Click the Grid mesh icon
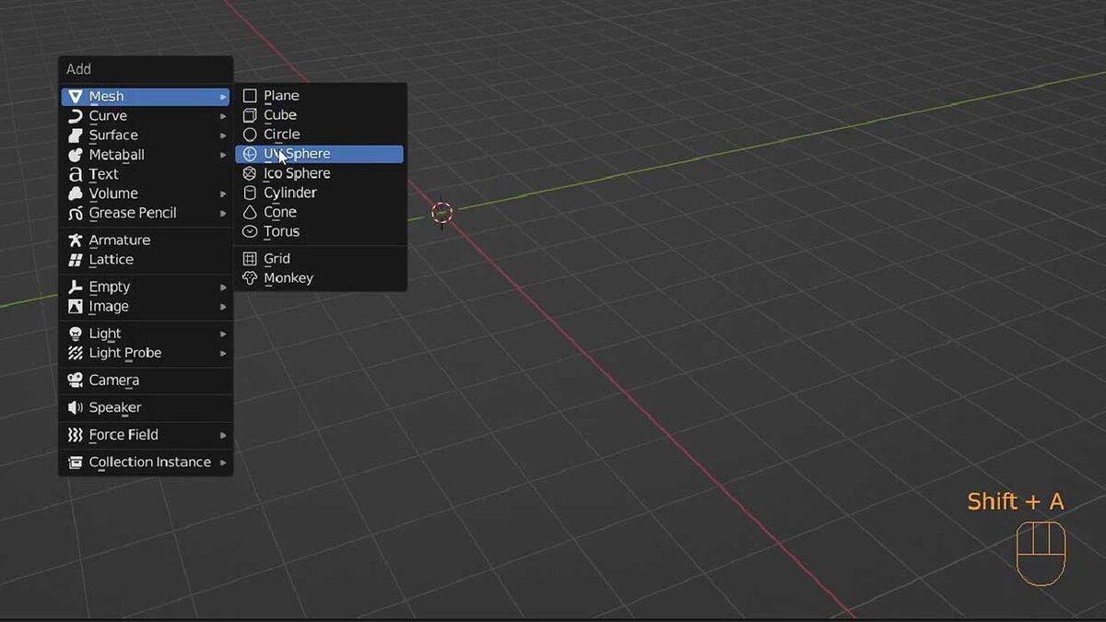The image size is (1106, 622). (250, 259)
